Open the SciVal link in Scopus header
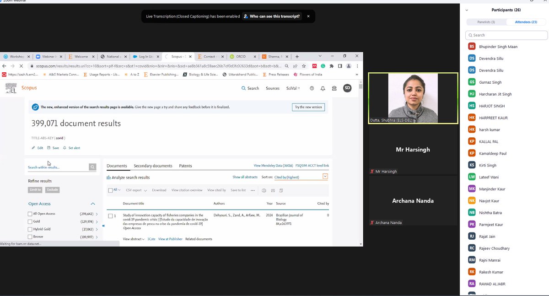 (x=293, y=88)
